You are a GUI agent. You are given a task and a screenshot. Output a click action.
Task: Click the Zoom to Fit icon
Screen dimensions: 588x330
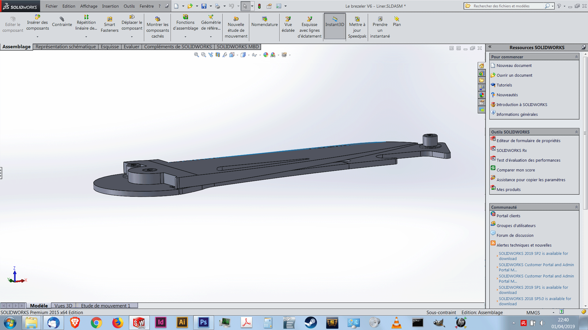tap(196, 55)
